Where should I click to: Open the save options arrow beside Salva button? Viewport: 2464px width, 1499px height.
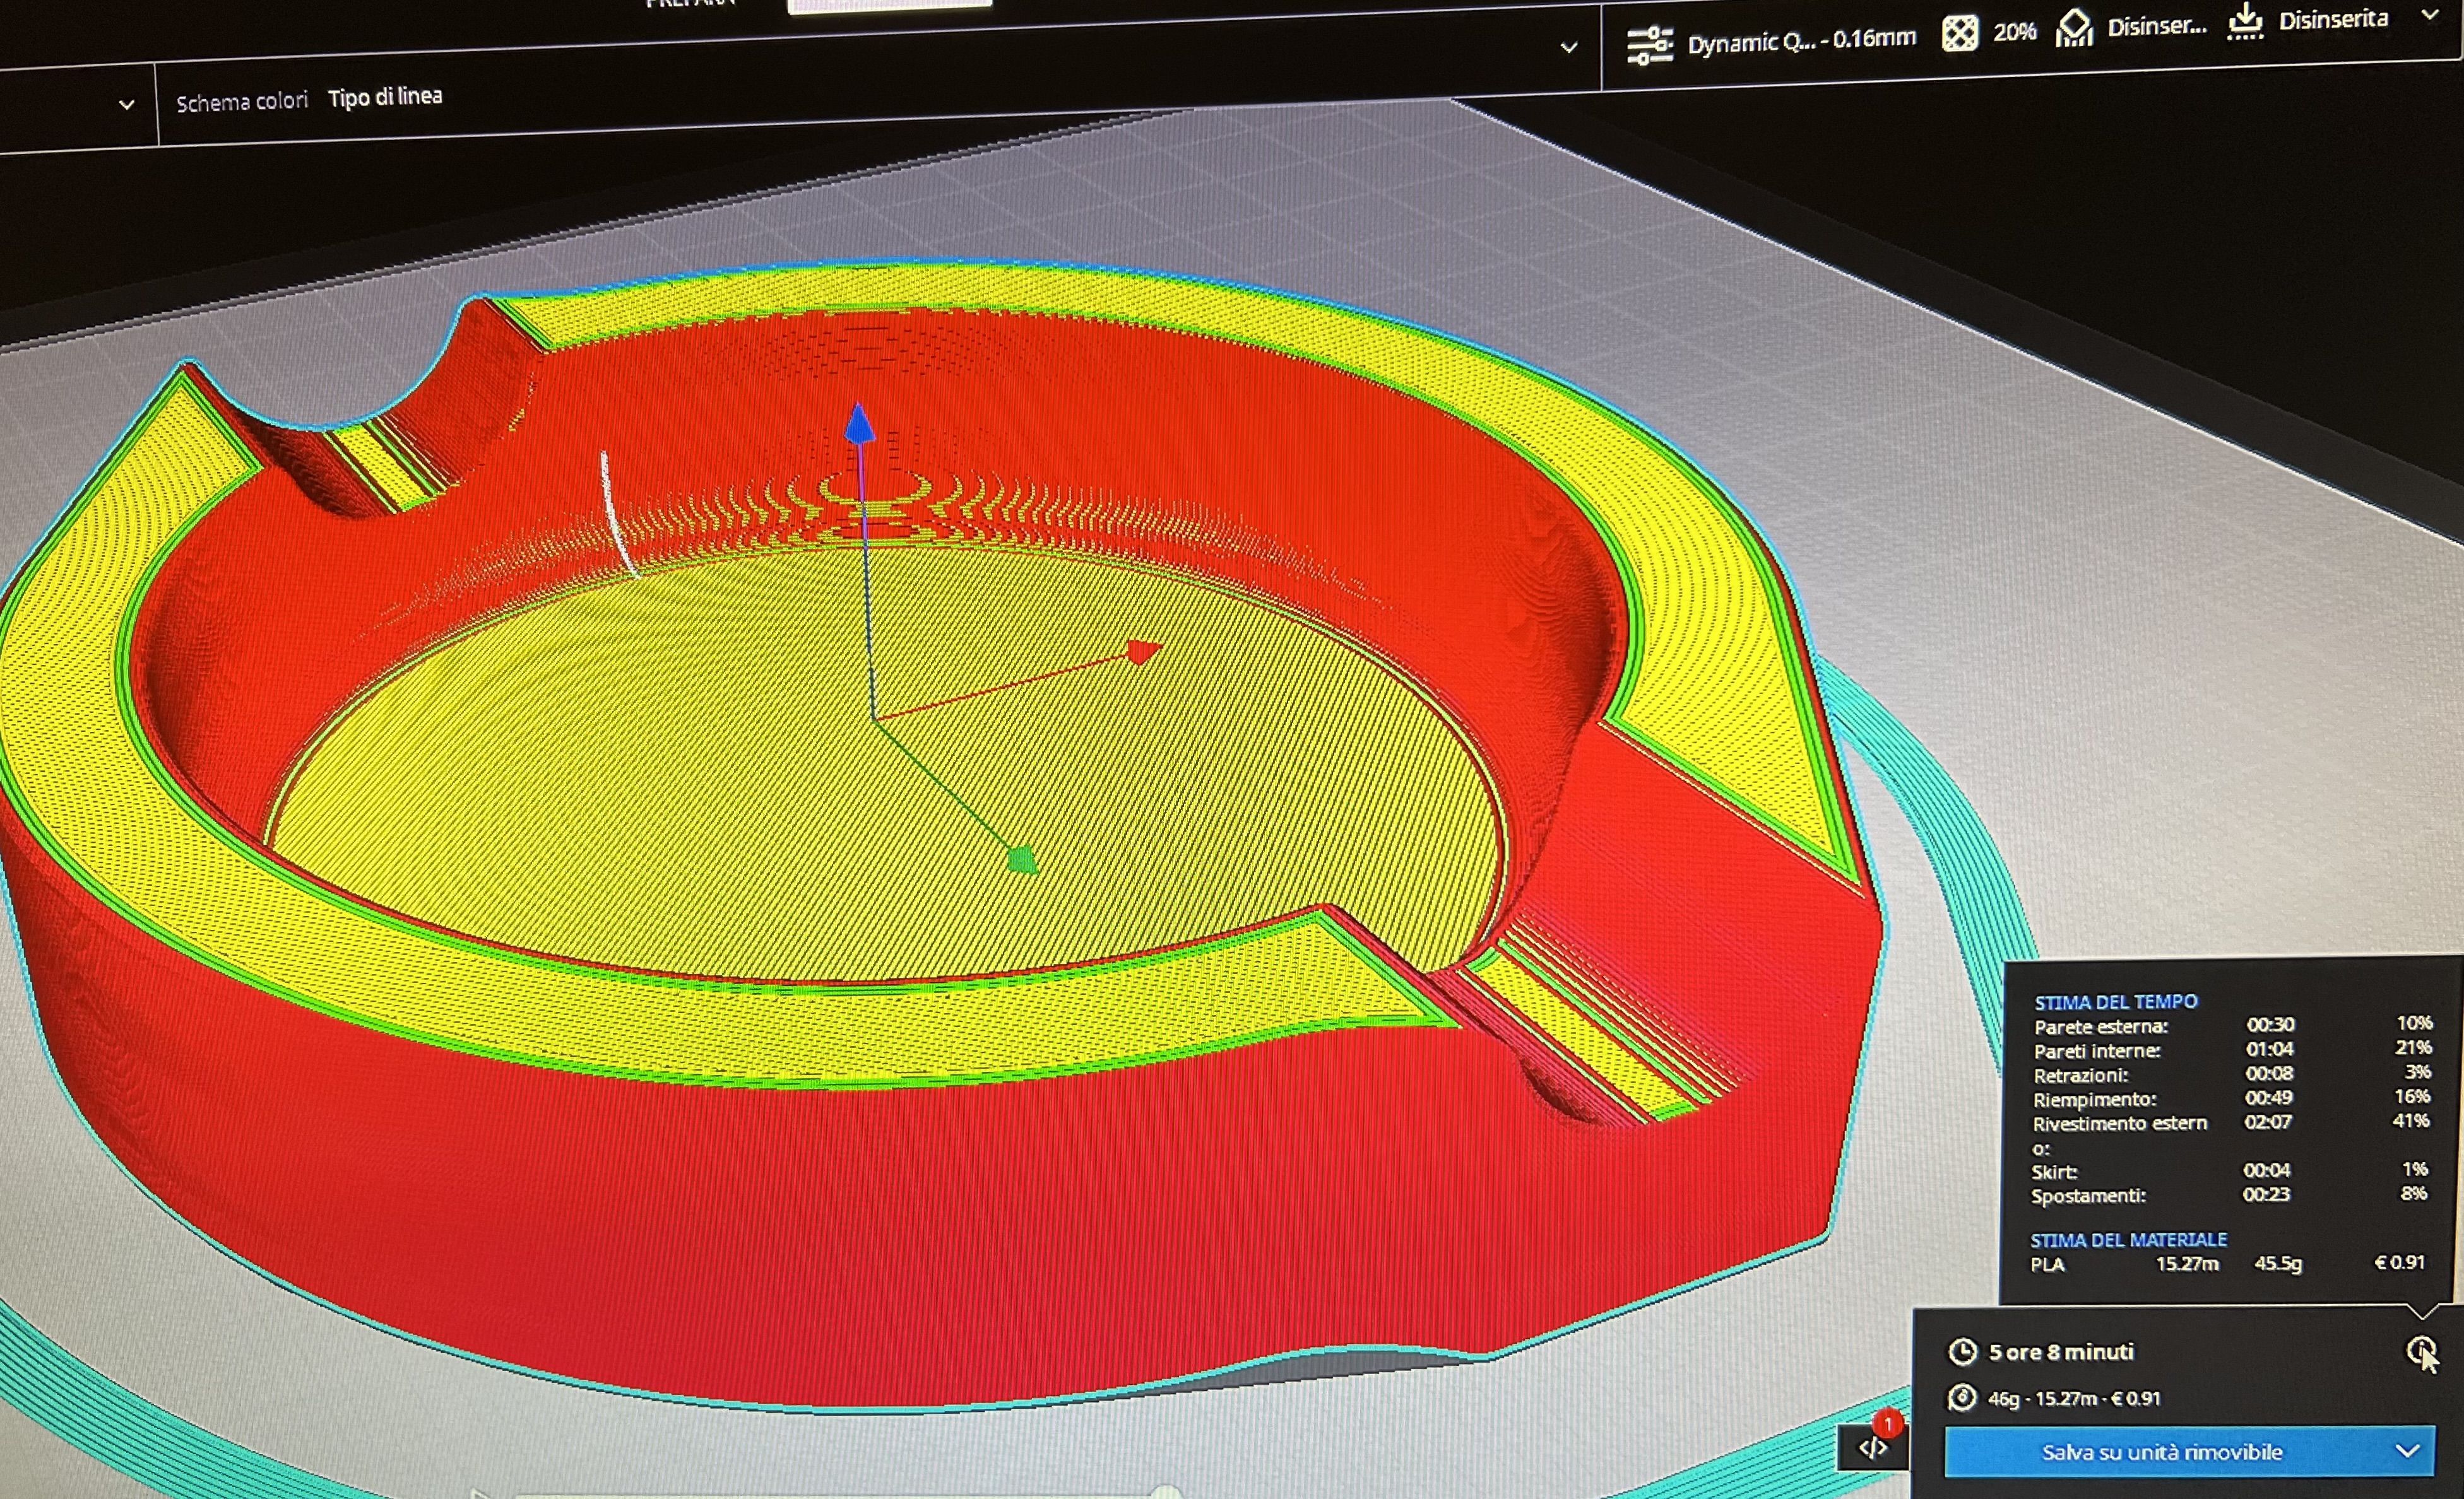(2408, 1450)
